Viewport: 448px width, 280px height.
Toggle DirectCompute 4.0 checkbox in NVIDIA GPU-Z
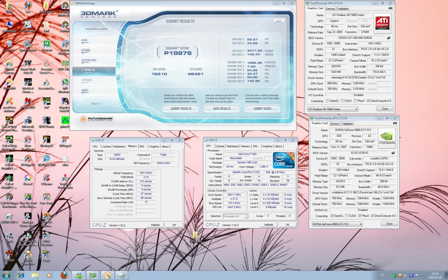372,216
